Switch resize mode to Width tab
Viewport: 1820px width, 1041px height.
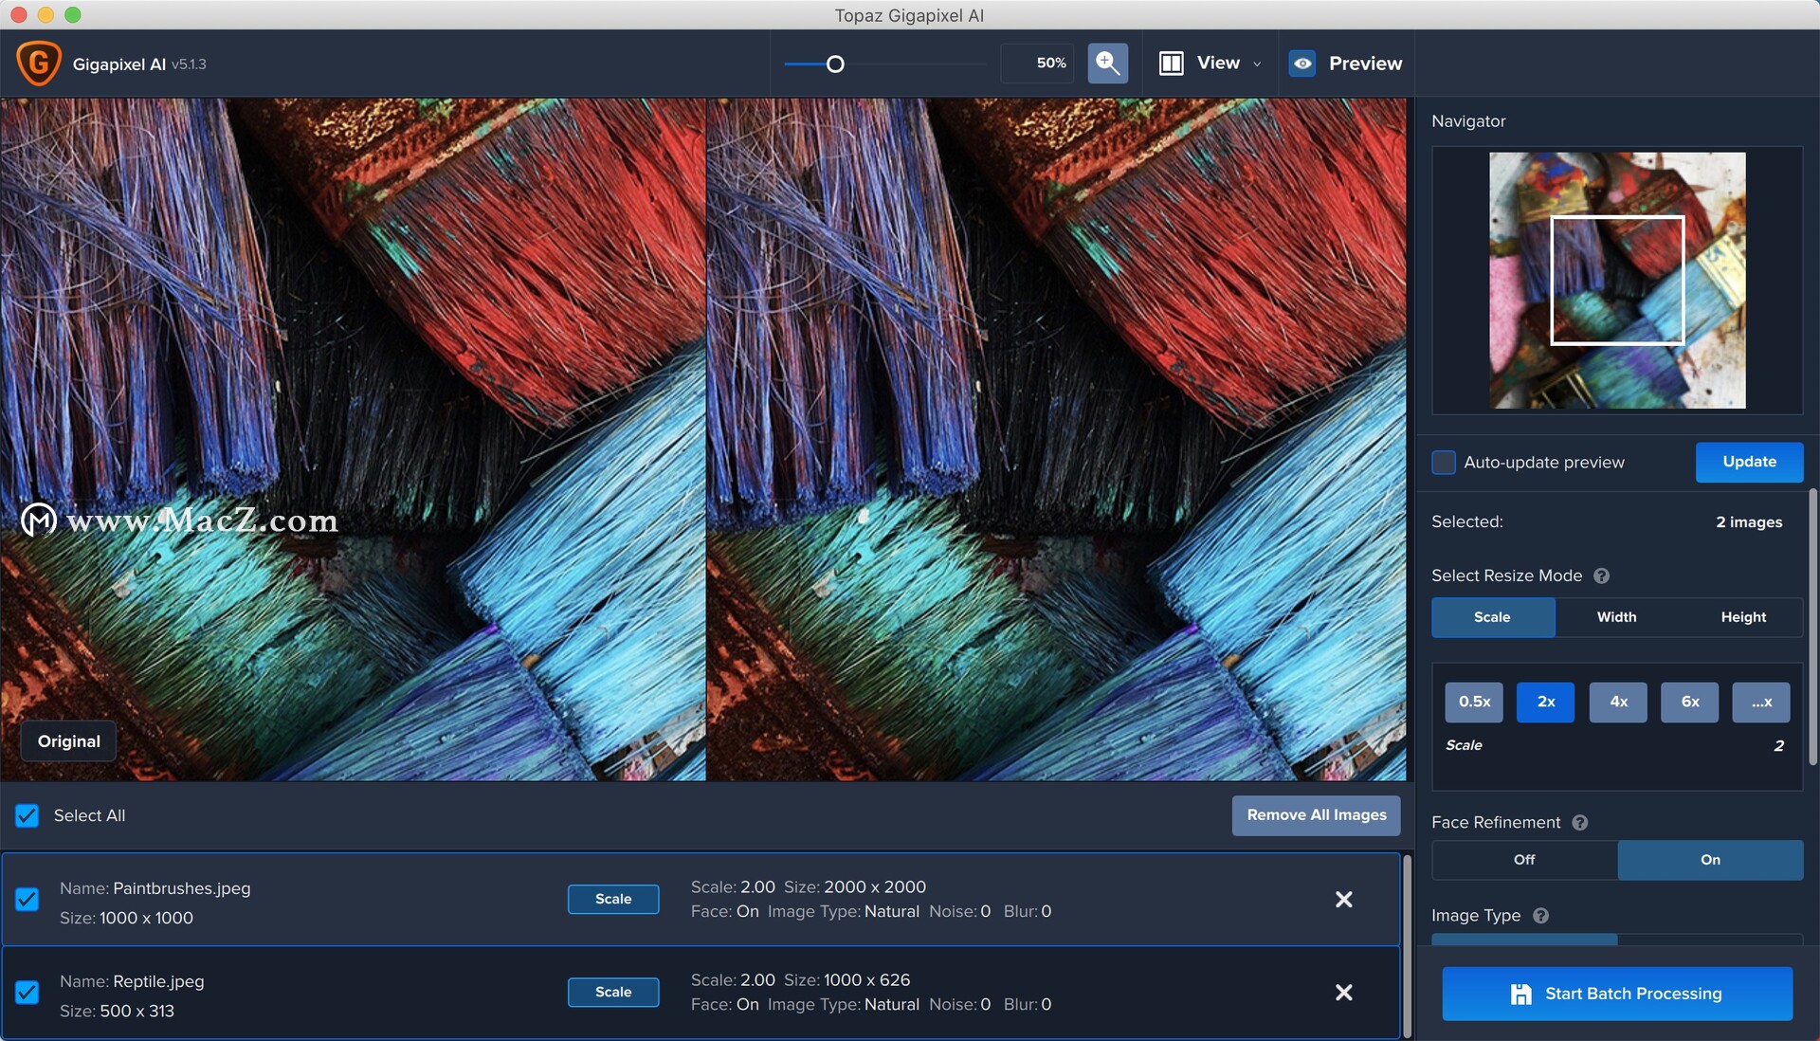pos(1616,617)
